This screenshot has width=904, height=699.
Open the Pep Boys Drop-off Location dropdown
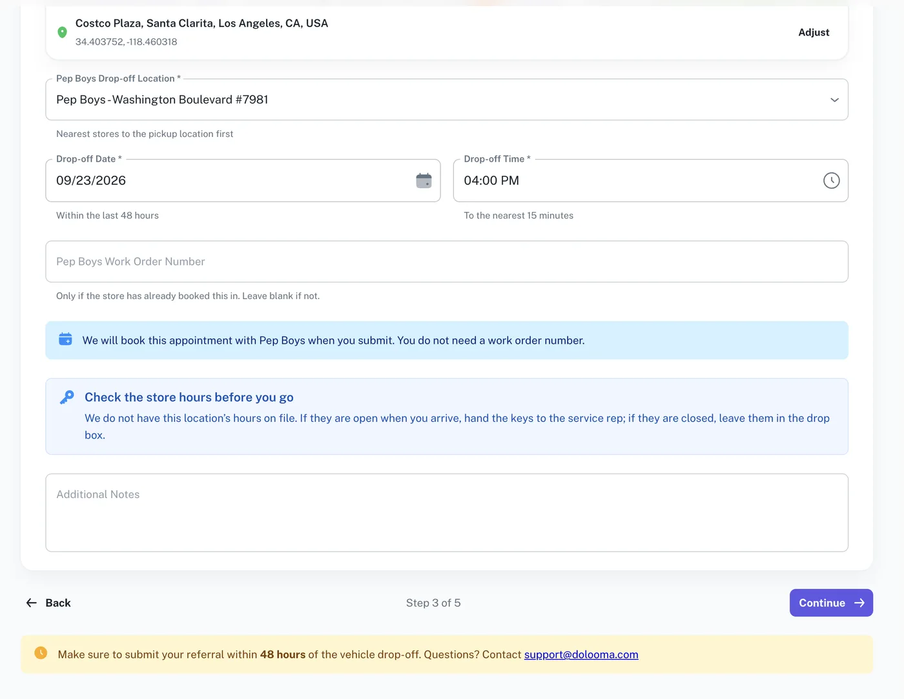pos(447,99)
